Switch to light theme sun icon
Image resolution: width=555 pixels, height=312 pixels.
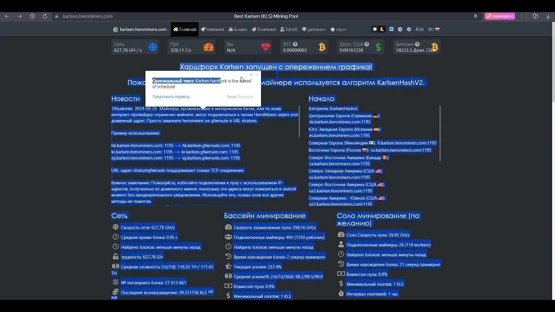tap(375, 29)
